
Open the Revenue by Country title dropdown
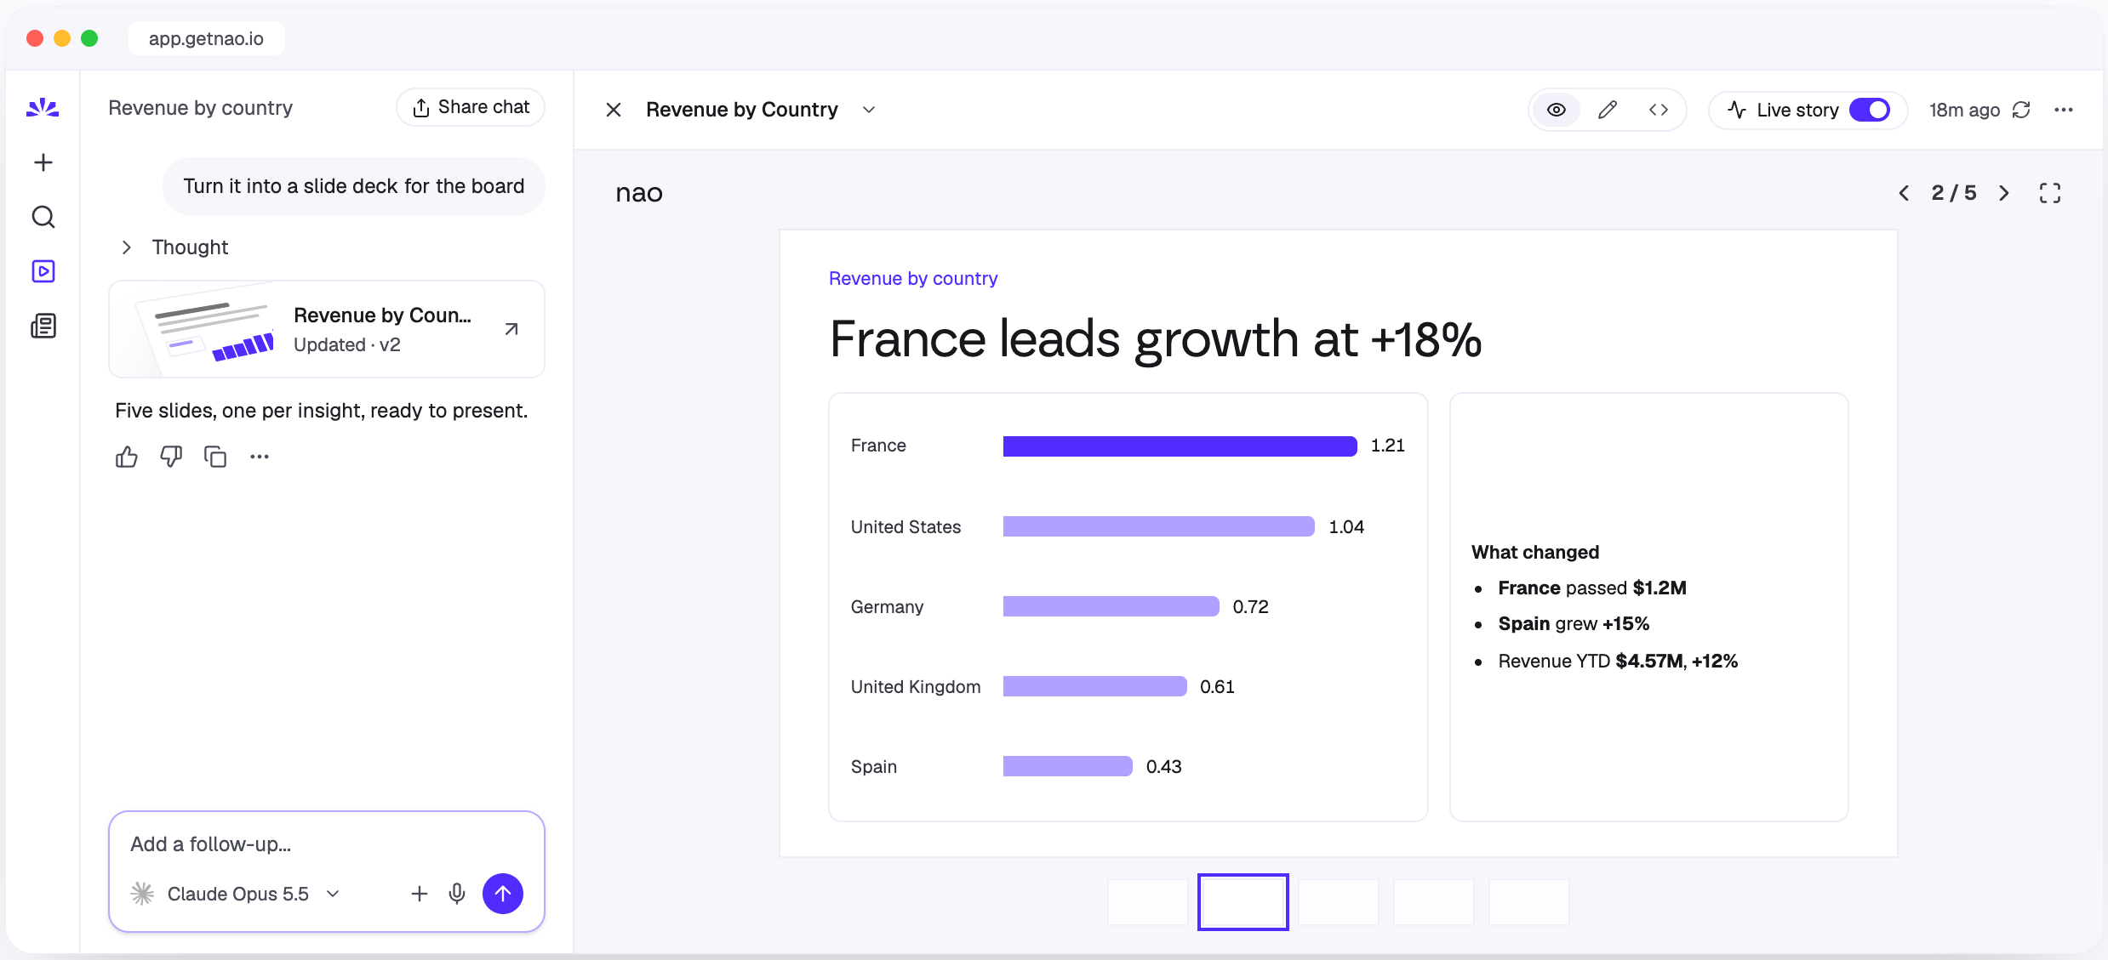click(869, 110)
